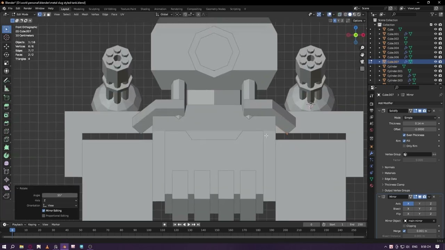Viewport: 445px width, 250px height.
Task: Select the Bevel tool
Action: (x=6, y=123)
